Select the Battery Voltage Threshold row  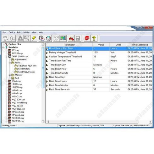pyautogui.click(x=99, y=52)
